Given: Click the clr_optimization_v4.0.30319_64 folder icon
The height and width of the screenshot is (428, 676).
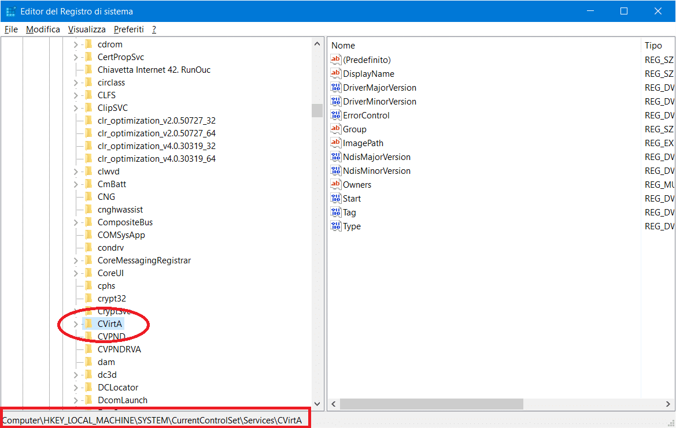Looking at the screenshot, I should point(88,159).
